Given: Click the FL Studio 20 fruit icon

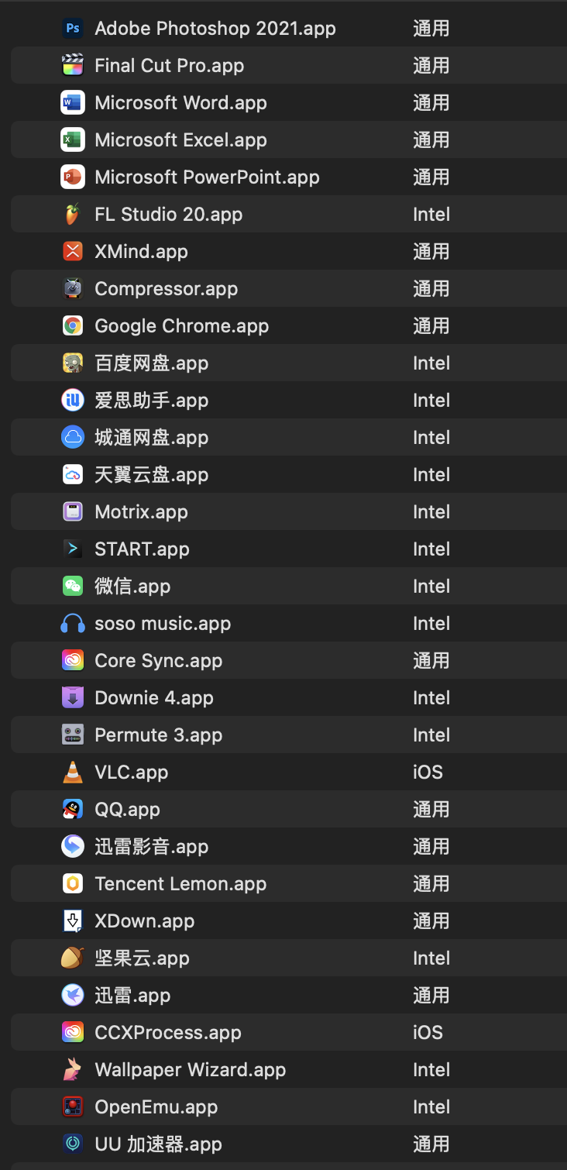Looking at the screenshot, I should (72, 215).
